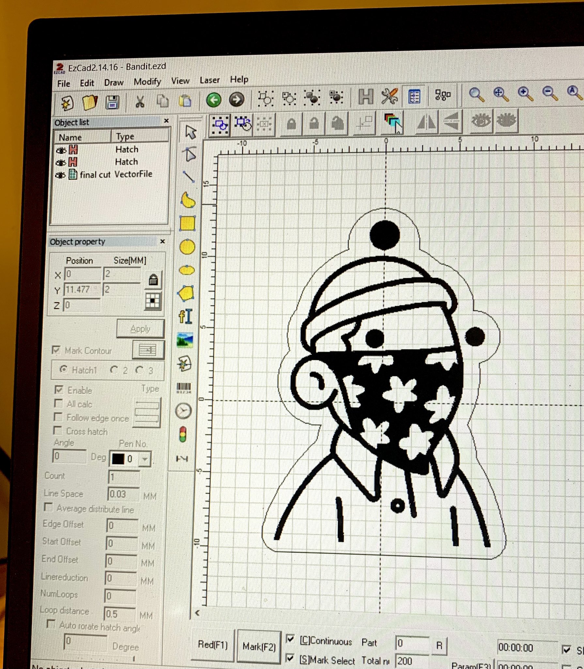Select the Polygon drawing tool

tap(186, 293)
